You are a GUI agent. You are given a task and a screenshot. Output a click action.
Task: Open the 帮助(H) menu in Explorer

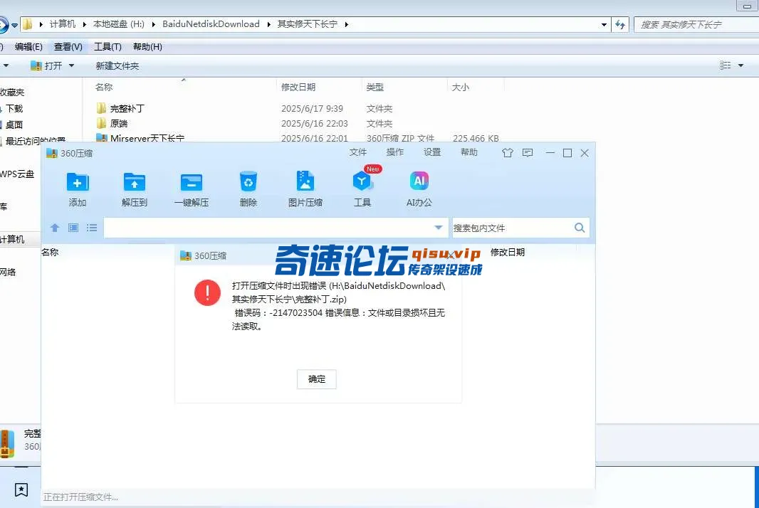(147, 46)
